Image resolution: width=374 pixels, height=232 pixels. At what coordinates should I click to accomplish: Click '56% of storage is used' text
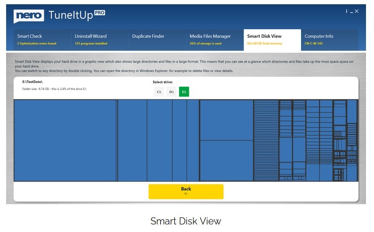pos(205,43)
